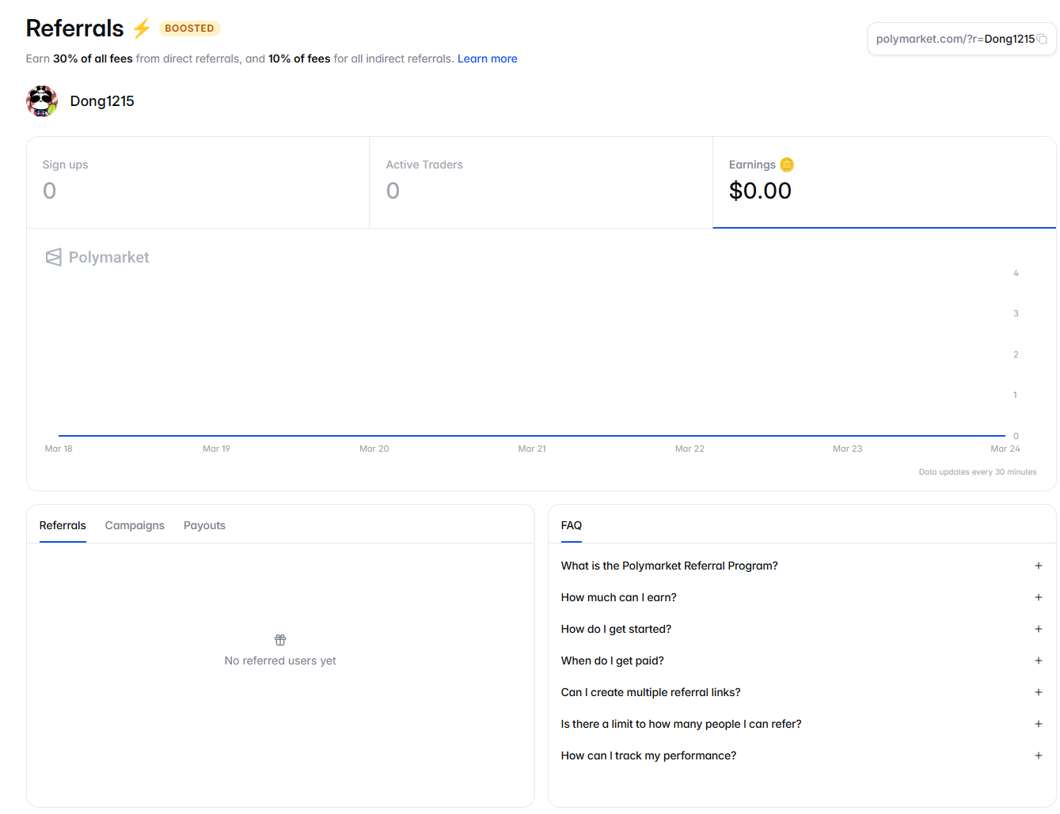The image size is (1060, 814).
Task: Open the Learn more link
Action: pyautogui.click(x=487, y=59)
